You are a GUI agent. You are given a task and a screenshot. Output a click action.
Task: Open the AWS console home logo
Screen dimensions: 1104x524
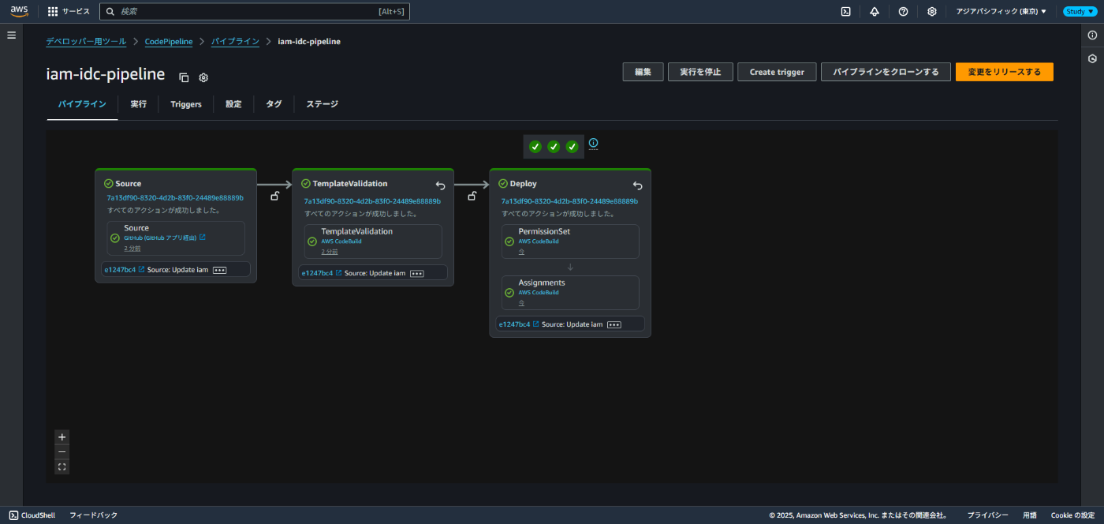point(19,11)
